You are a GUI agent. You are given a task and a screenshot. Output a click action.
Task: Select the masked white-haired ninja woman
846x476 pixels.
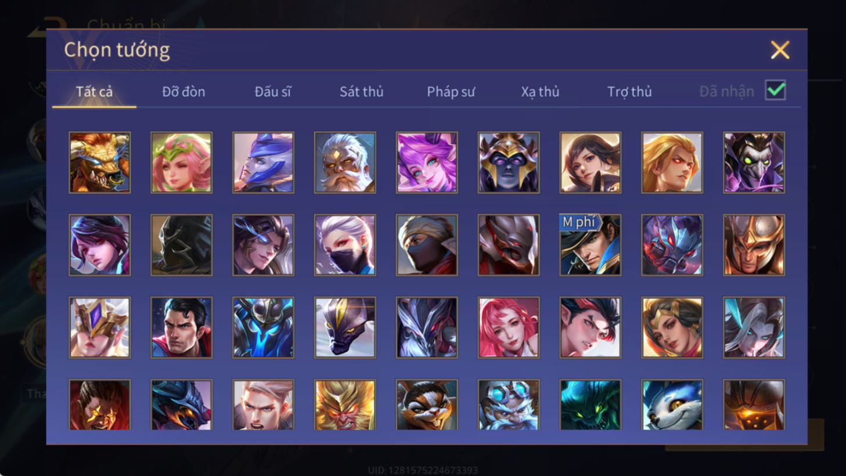(345, 245)
